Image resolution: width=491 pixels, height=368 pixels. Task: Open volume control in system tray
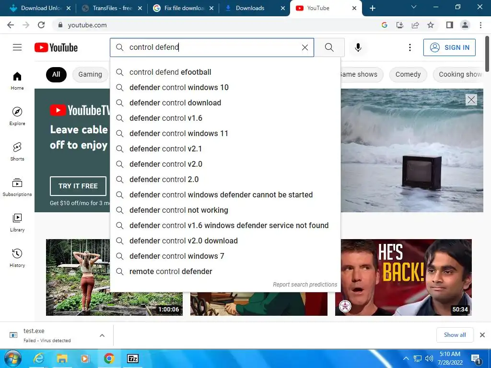pos(429,358)
